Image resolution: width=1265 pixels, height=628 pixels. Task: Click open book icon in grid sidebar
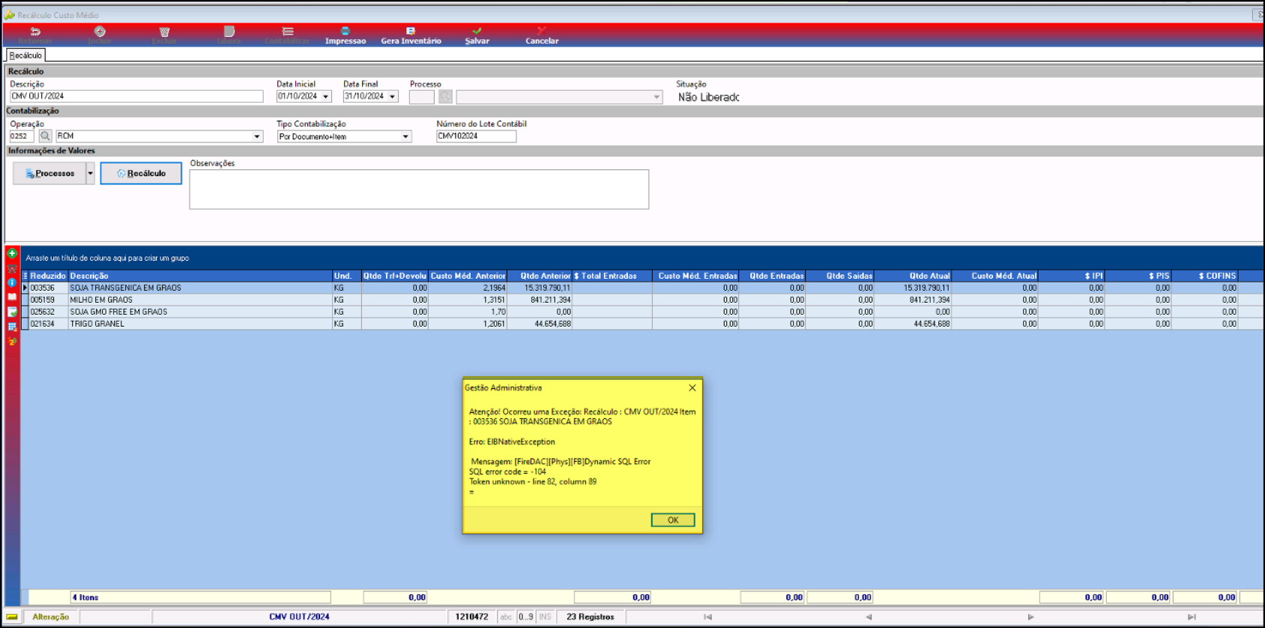click(x=12, y=298)
